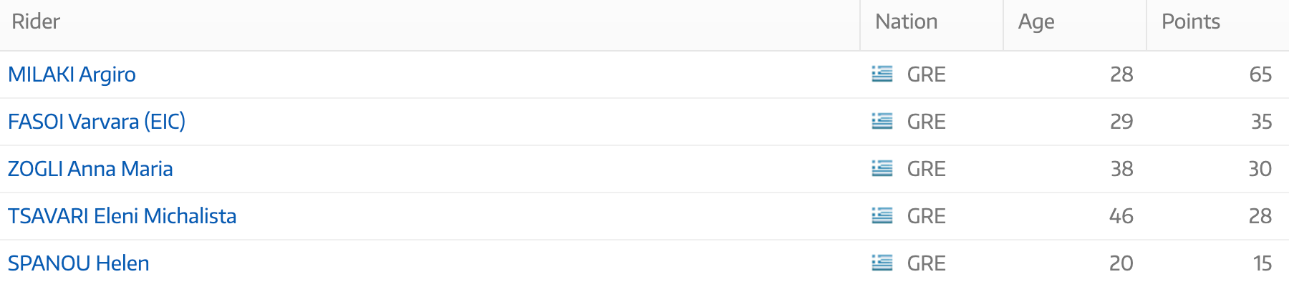Click Greek flag in SPANOU Helen row

[x=882, y=263]
